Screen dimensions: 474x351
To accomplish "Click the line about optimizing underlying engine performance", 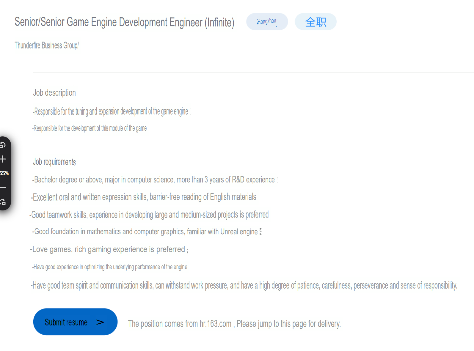I will pos(110,267).
